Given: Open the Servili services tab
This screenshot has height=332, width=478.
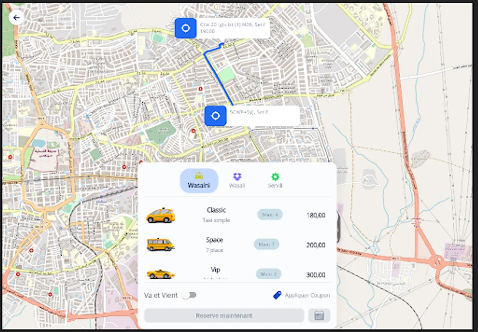Looking at the screenshot, I should pyautogui.click(x=275, y=180).
